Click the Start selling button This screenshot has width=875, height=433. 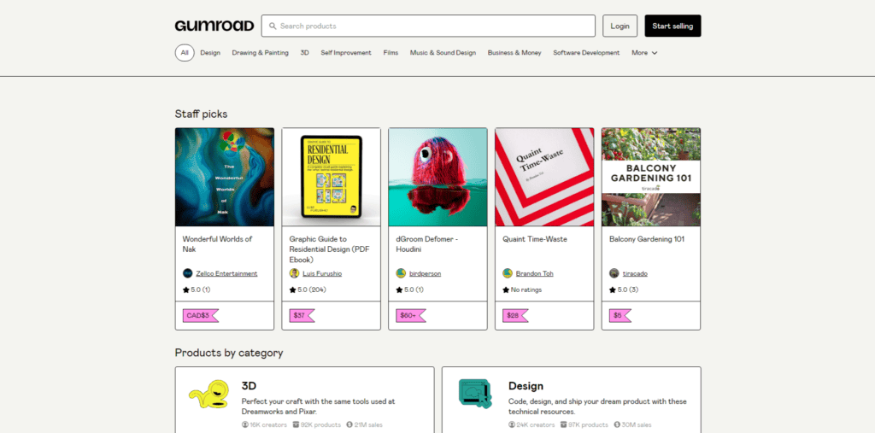click(672, 26)
